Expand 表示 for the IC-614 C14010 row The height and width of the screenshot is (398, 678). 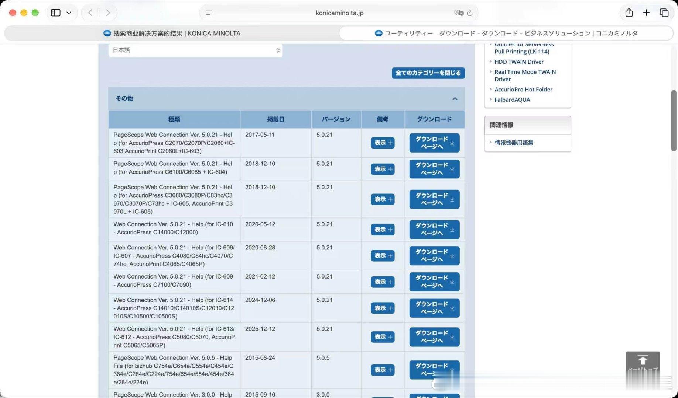click(383, 308)
